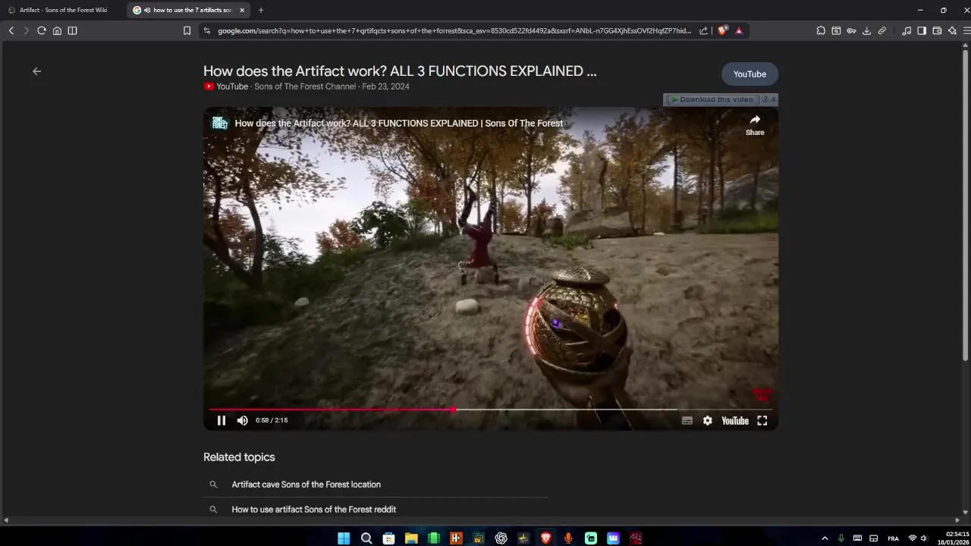
Task: Open the Brave Wallet icon
Action: pyautogui.click(x=937, y=30)
